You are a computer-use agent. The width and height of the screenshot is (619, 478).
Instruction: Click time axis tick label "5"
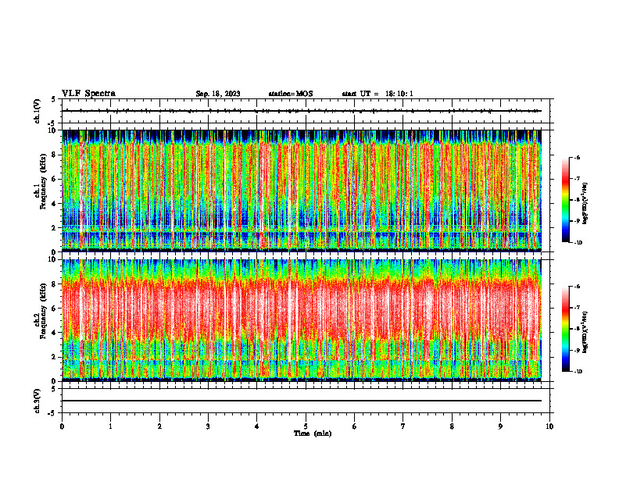[x=306, y=426]
